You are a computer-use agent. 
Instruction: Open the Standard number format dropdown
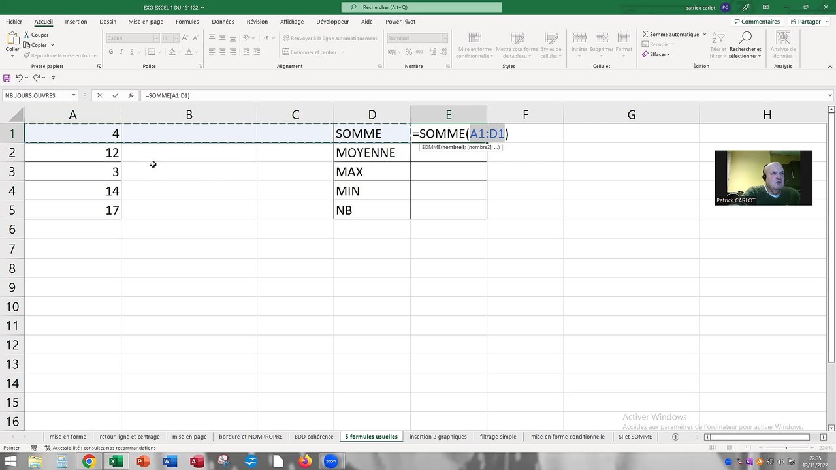click(x=445, y=38)
